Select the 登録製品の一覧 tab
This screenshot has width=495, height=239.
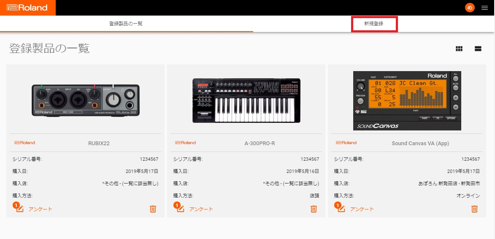[x=126, y=24]
